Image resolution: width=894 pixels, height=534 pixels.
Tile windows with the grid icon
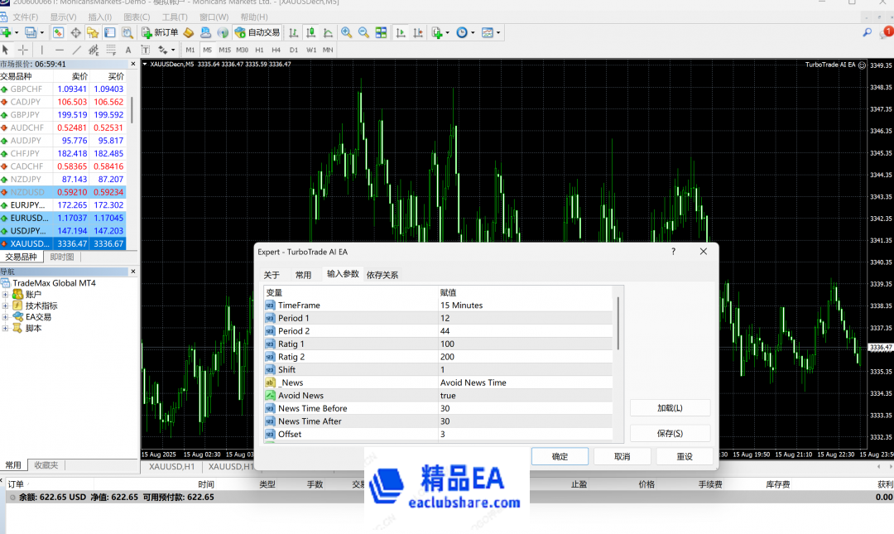click(x=381, y=32)
